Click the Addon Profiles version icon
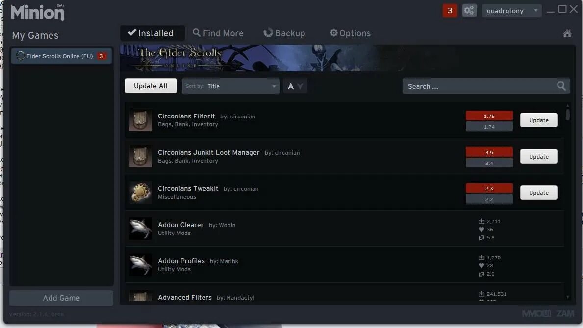 (481, 274)
